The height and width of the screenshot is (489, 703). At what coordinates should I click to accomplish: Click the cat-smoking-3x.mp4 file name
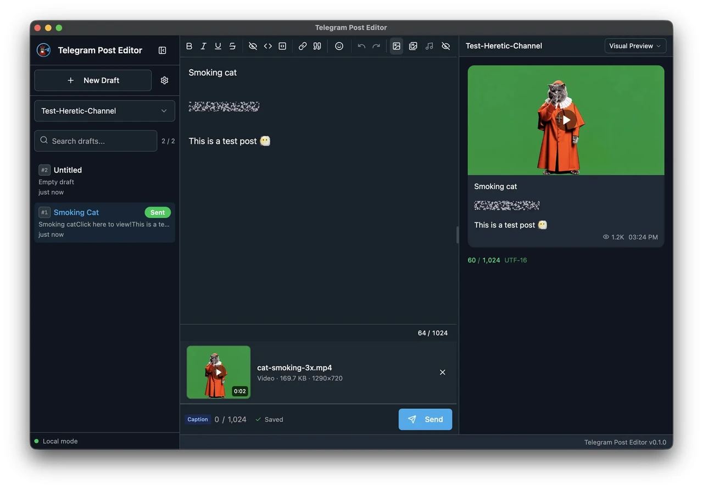click(294, 368)
